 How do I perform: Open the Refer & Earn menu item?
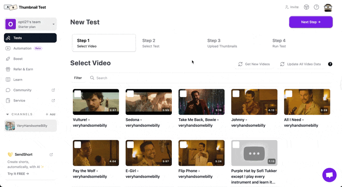30,69
